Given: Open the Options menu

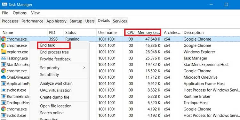Looking at the screenshot, I should pos(20,13).
